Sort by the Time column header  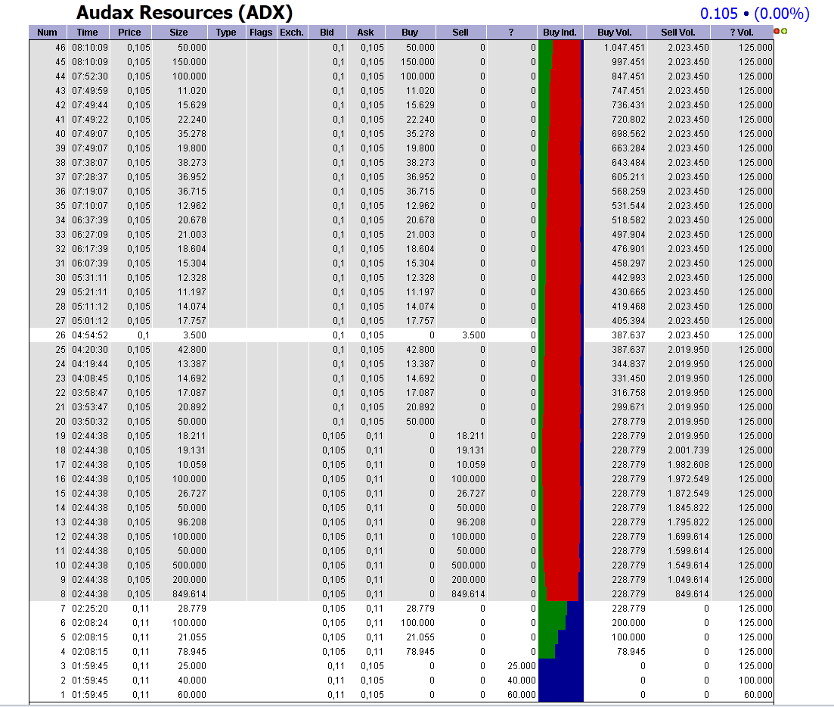[x=86, y=32]
